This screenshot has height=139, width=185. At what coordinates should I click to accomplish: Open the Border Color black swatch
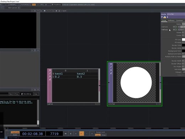[184, 45]
